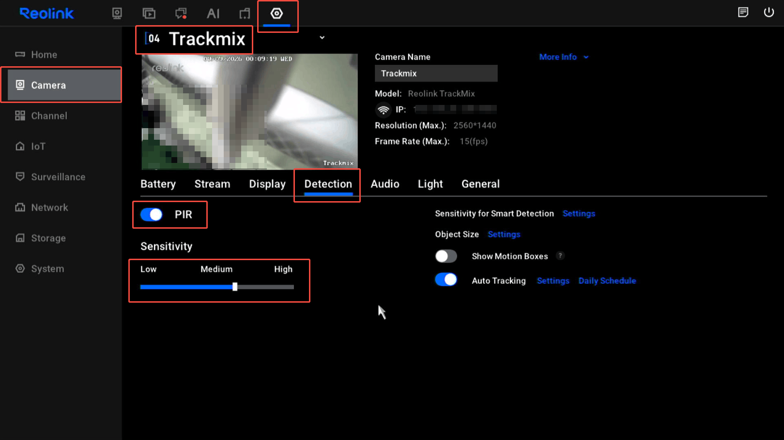Open the settings gear icon in top bar
The image size is (784, 440).
pyautogui.click(x=277, y=13)
